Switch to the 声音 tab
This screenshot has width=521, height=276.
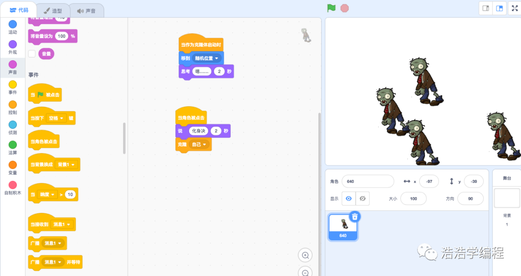(x=87, y=11)
